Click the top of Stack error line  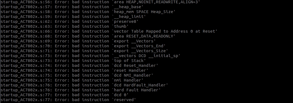pos(73,61)
